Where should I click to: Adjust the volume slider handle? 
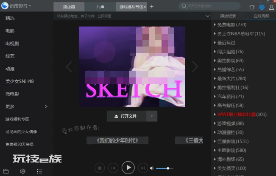(x=168, y=168)
